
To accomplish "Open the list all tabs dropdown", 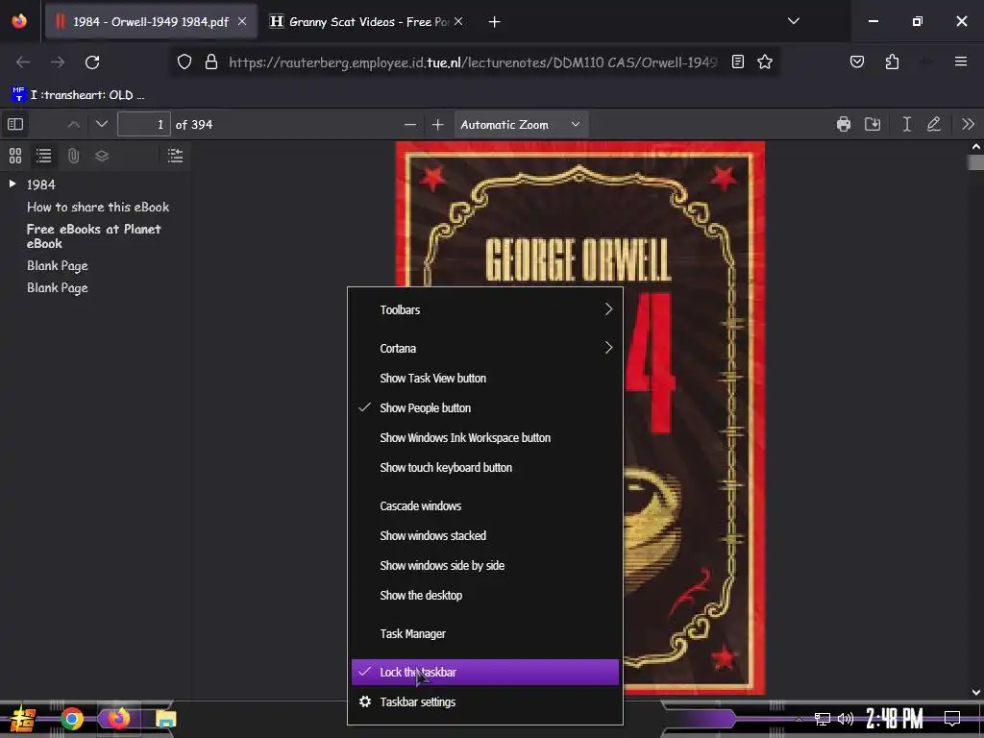I will point(793,21).
